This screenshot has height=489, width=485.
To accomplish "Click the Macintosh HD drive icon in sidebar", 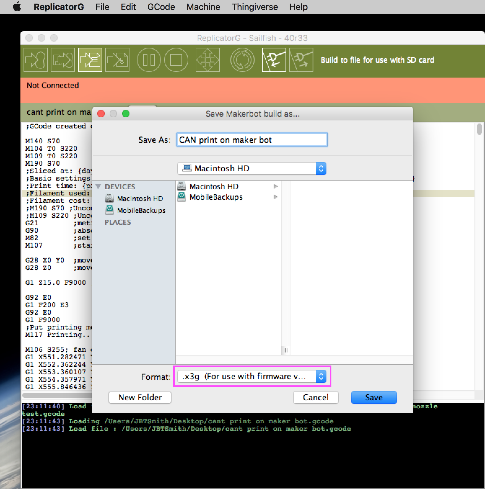I will click(109, 198).
